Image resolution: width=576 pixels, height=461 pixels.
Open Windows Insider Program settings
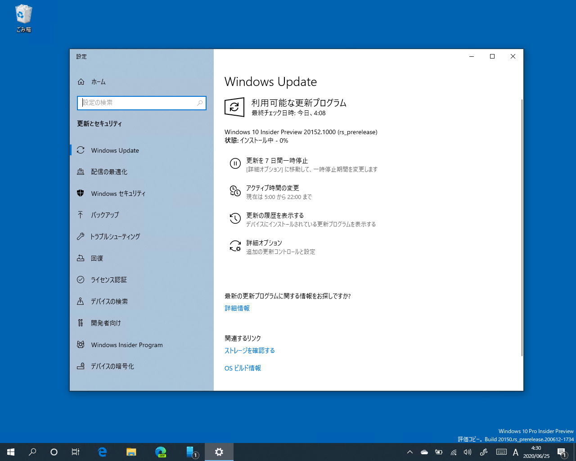pos(126,344)
